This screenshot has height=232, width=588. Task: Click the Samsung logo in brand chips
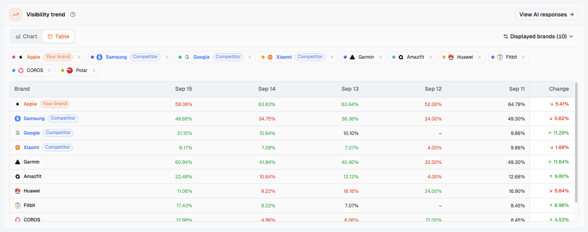pos(99,57)
